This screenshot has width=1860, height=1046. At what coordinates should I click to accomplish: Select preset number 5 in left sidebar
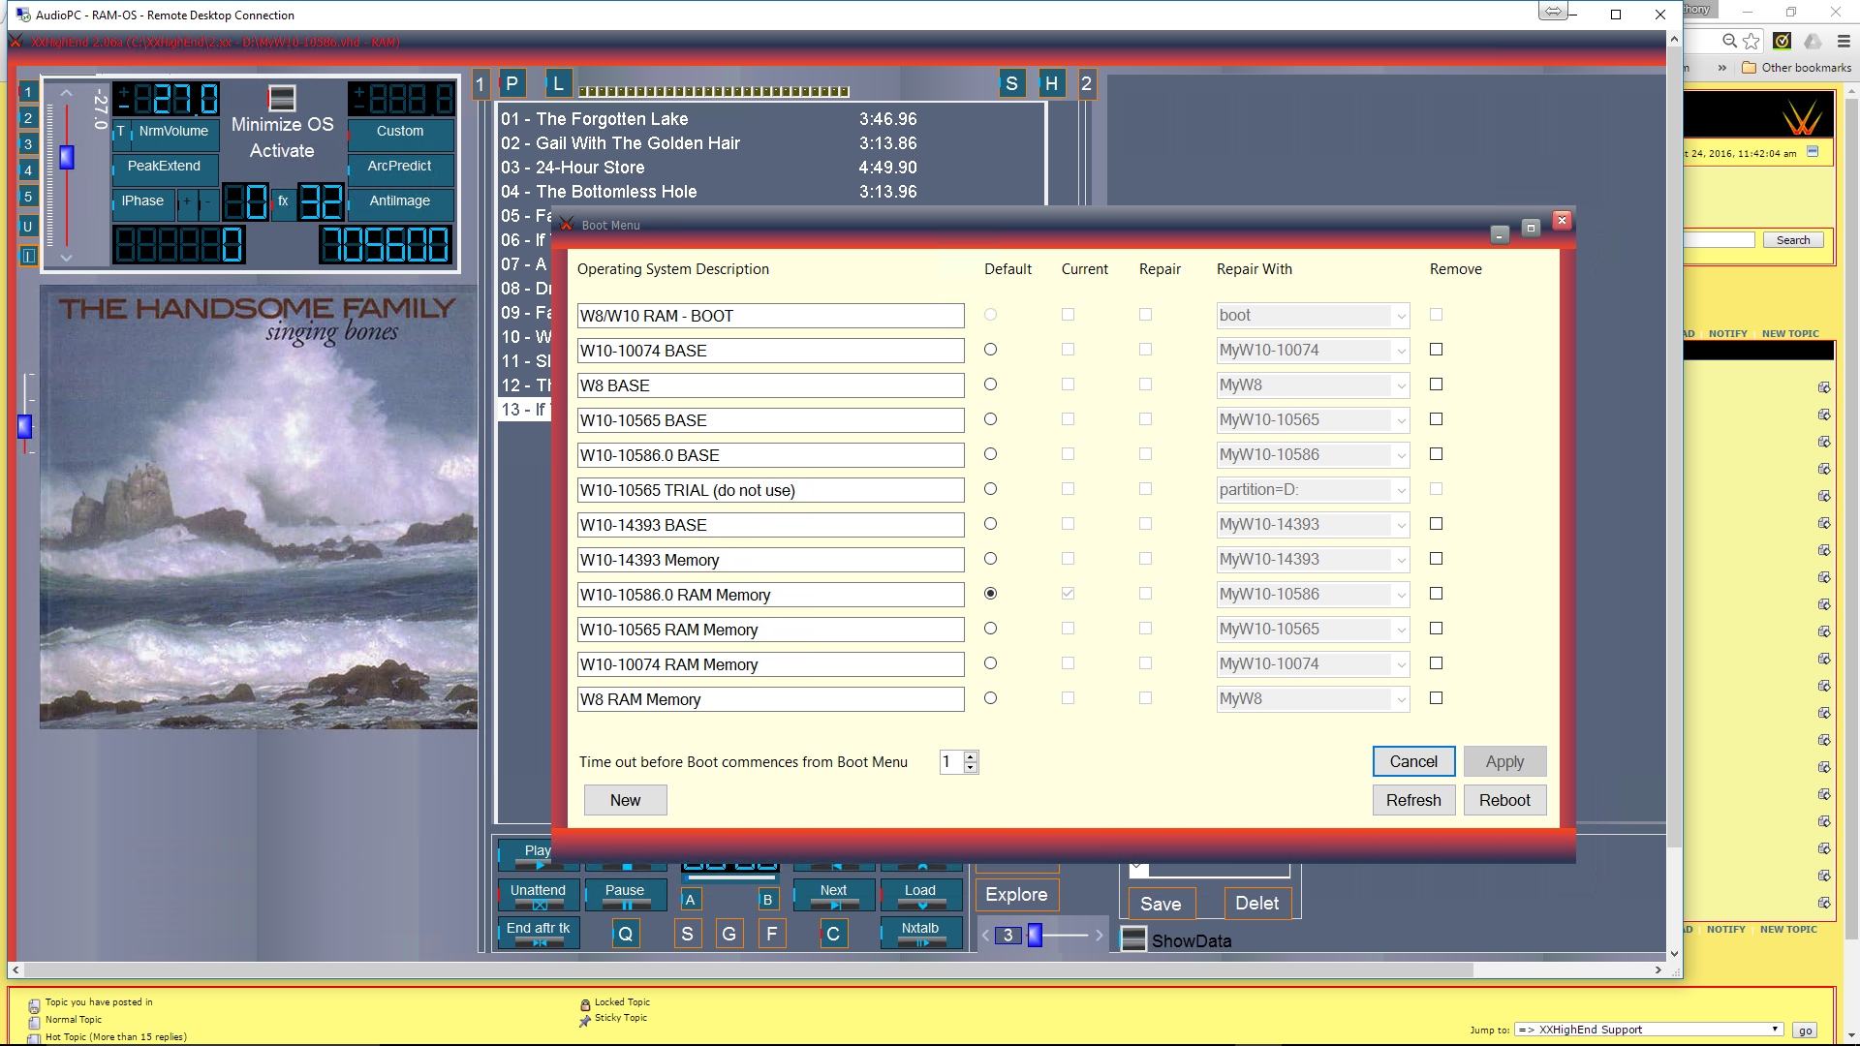28,197
